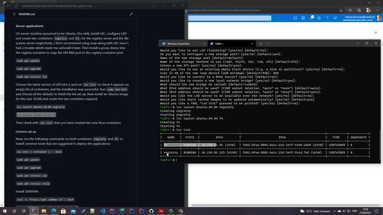Open Visual Studio Code from the taskbar
The width and height of the screenshot is (383, 215).
point(102,211)
